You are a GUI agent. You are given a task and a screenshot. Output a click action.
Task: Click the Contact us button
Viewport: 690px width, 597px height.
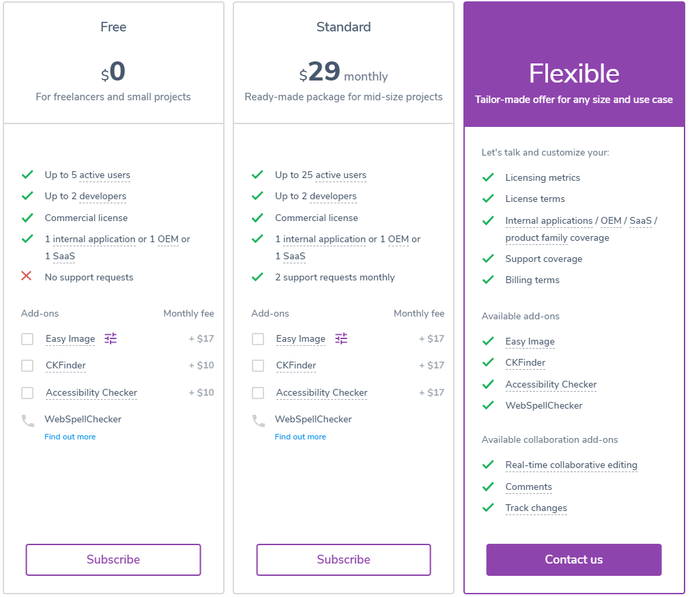click(573, 559)
